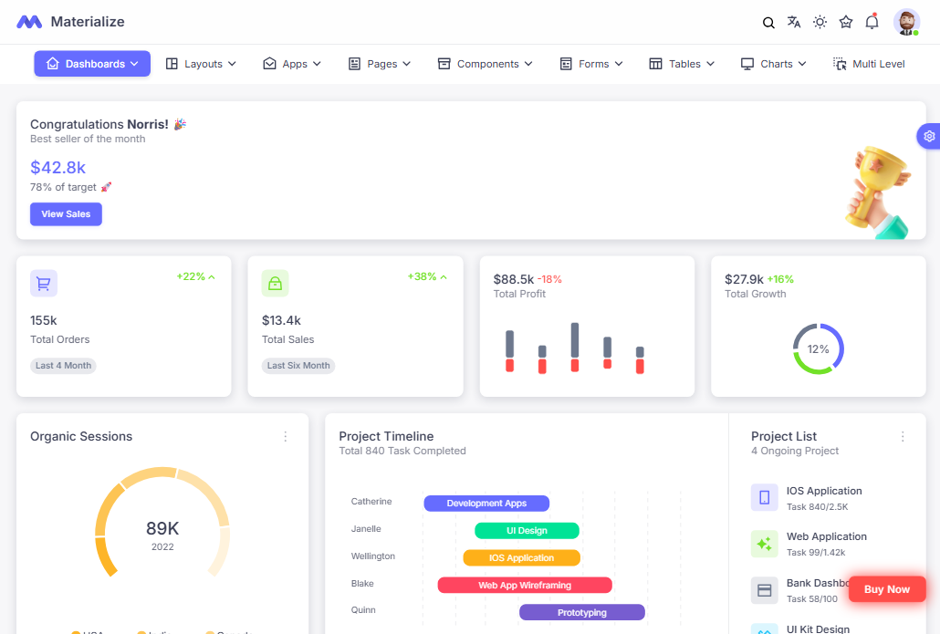Click the Pages document icon
The image size is (940, 634).
(354, 64)
